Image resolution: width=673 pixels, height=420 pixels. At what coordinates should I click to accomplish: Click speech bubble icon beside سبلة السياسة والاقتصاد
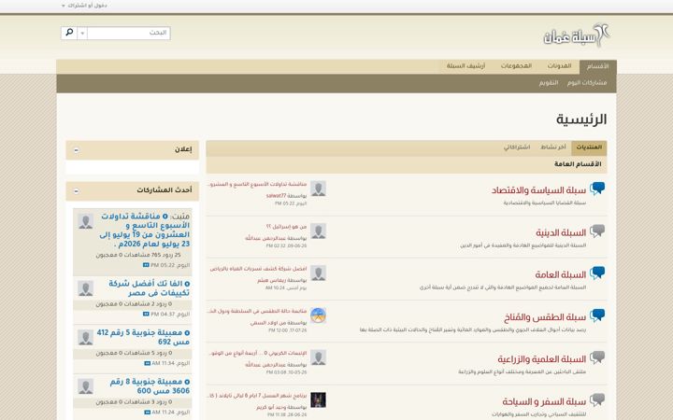point(597,189)
